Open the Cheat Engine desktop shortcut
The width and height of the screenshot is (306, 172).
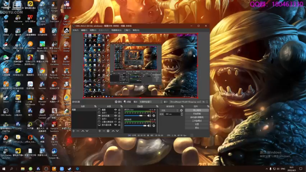coord(42,20)
